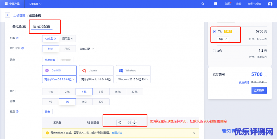Close the yellow 云盘系统盘扩容 notice
This screenshot has width=277, height=139.
click(x=194, y=133)
